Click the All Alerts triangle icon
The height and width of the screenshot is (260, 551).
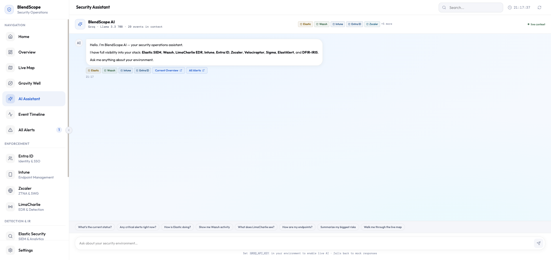[10, 130]
